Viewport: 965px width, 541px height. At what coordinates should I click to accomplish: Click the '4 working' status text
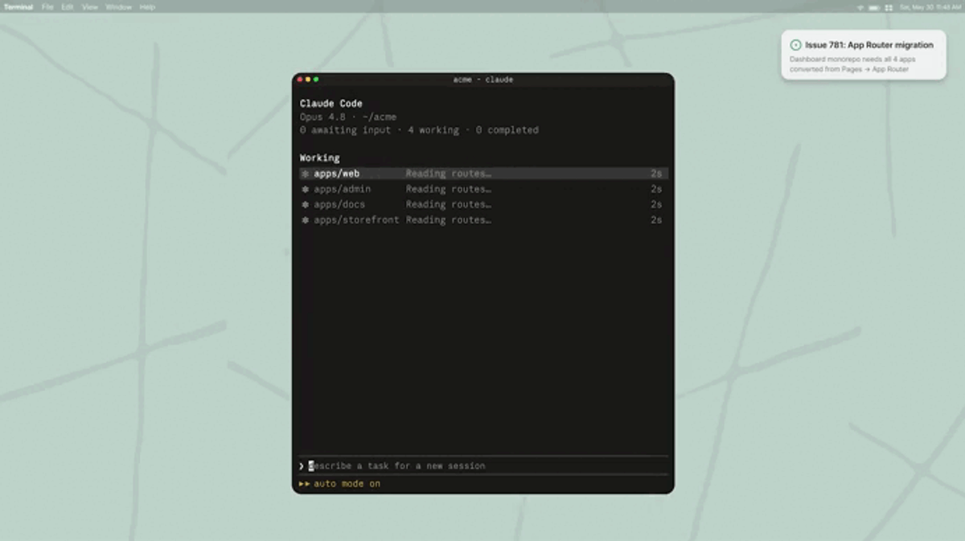coord(433,130)
